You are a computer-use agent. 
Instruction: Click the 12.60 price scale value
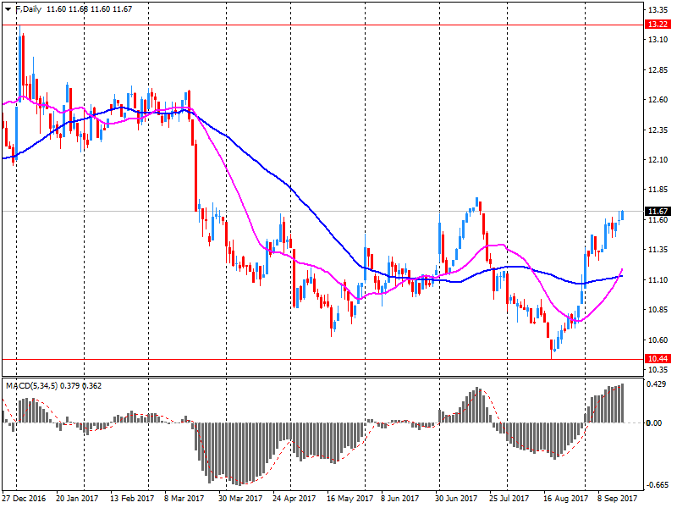tap(658, 100)
